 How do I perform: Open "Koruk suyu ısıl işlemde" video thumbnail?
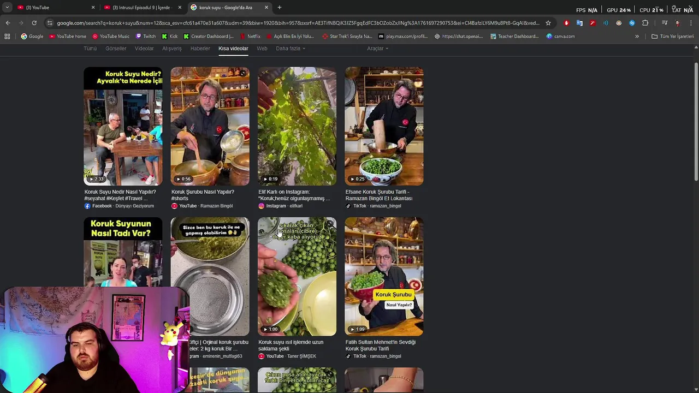tap(297, 276)
